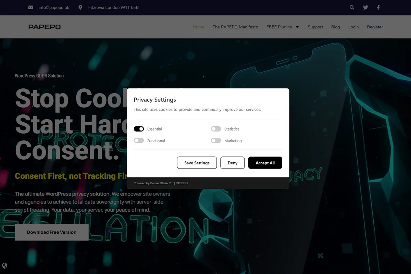
Task: Toggle the Essential cookies switch
Action: click(x=139, y=129)
